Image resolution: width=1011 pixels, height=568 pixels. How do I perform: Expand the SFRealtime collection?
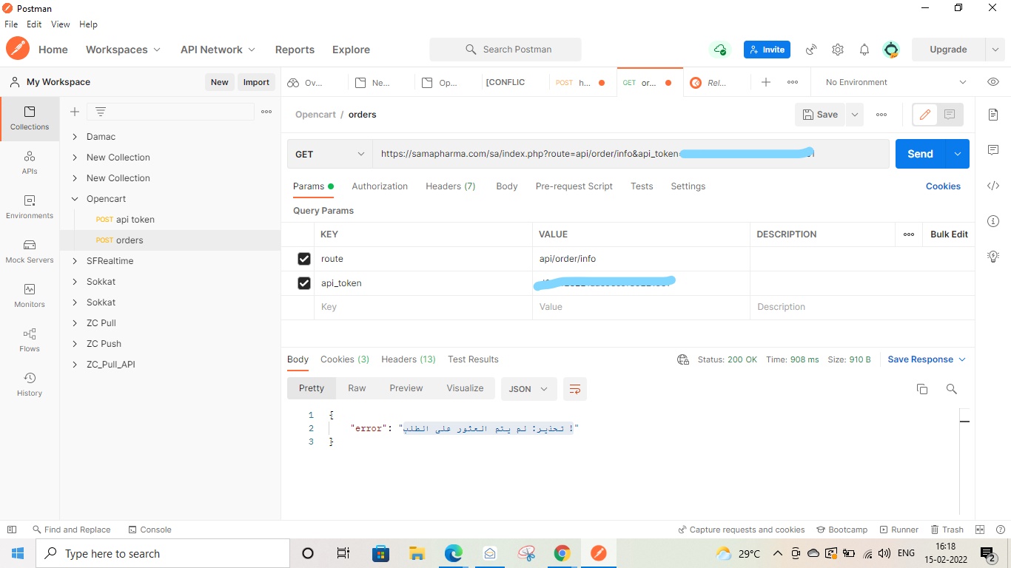pos(75,261)
